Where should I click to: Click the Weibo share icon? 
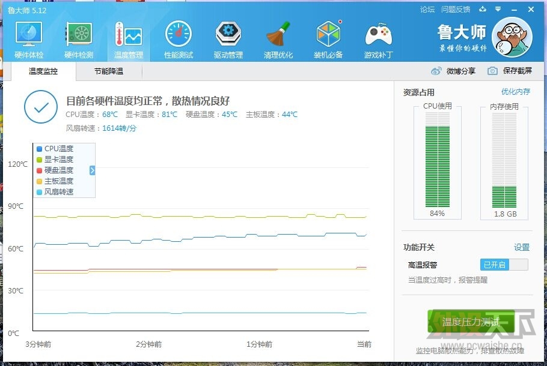[x=436, y=71]
